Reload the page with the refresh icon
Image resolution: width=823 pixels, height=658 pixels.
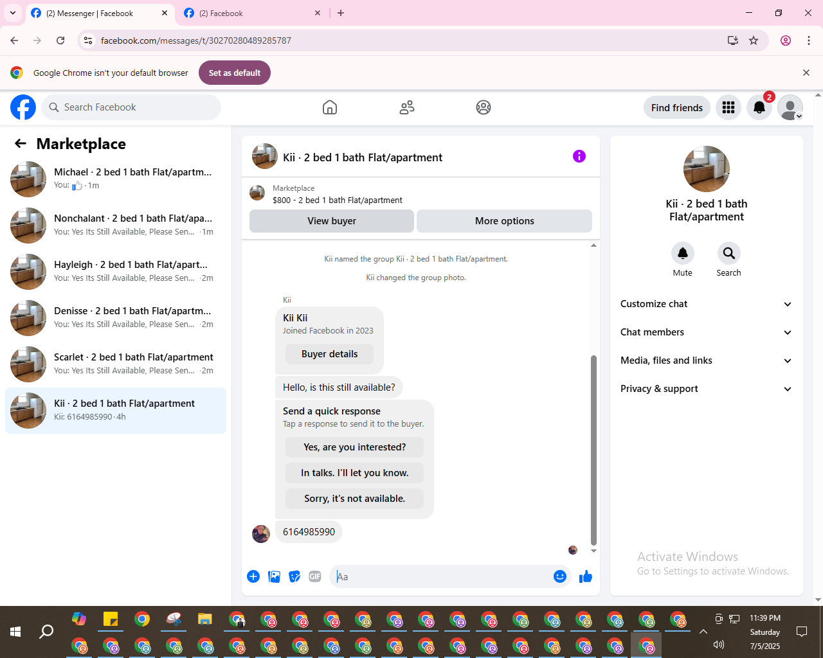pos(60,40)
